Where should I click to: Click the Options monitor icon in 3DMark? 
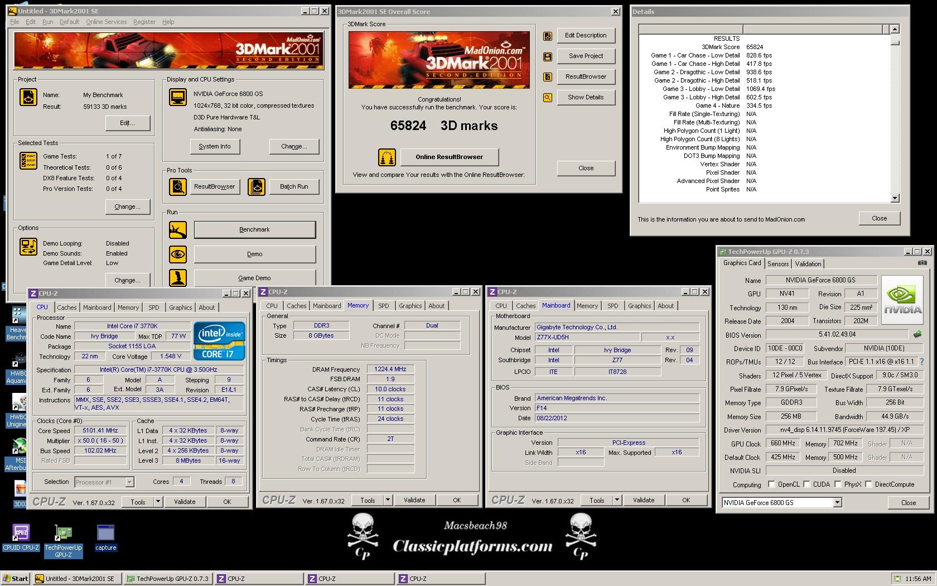click(x=28, y=246)
